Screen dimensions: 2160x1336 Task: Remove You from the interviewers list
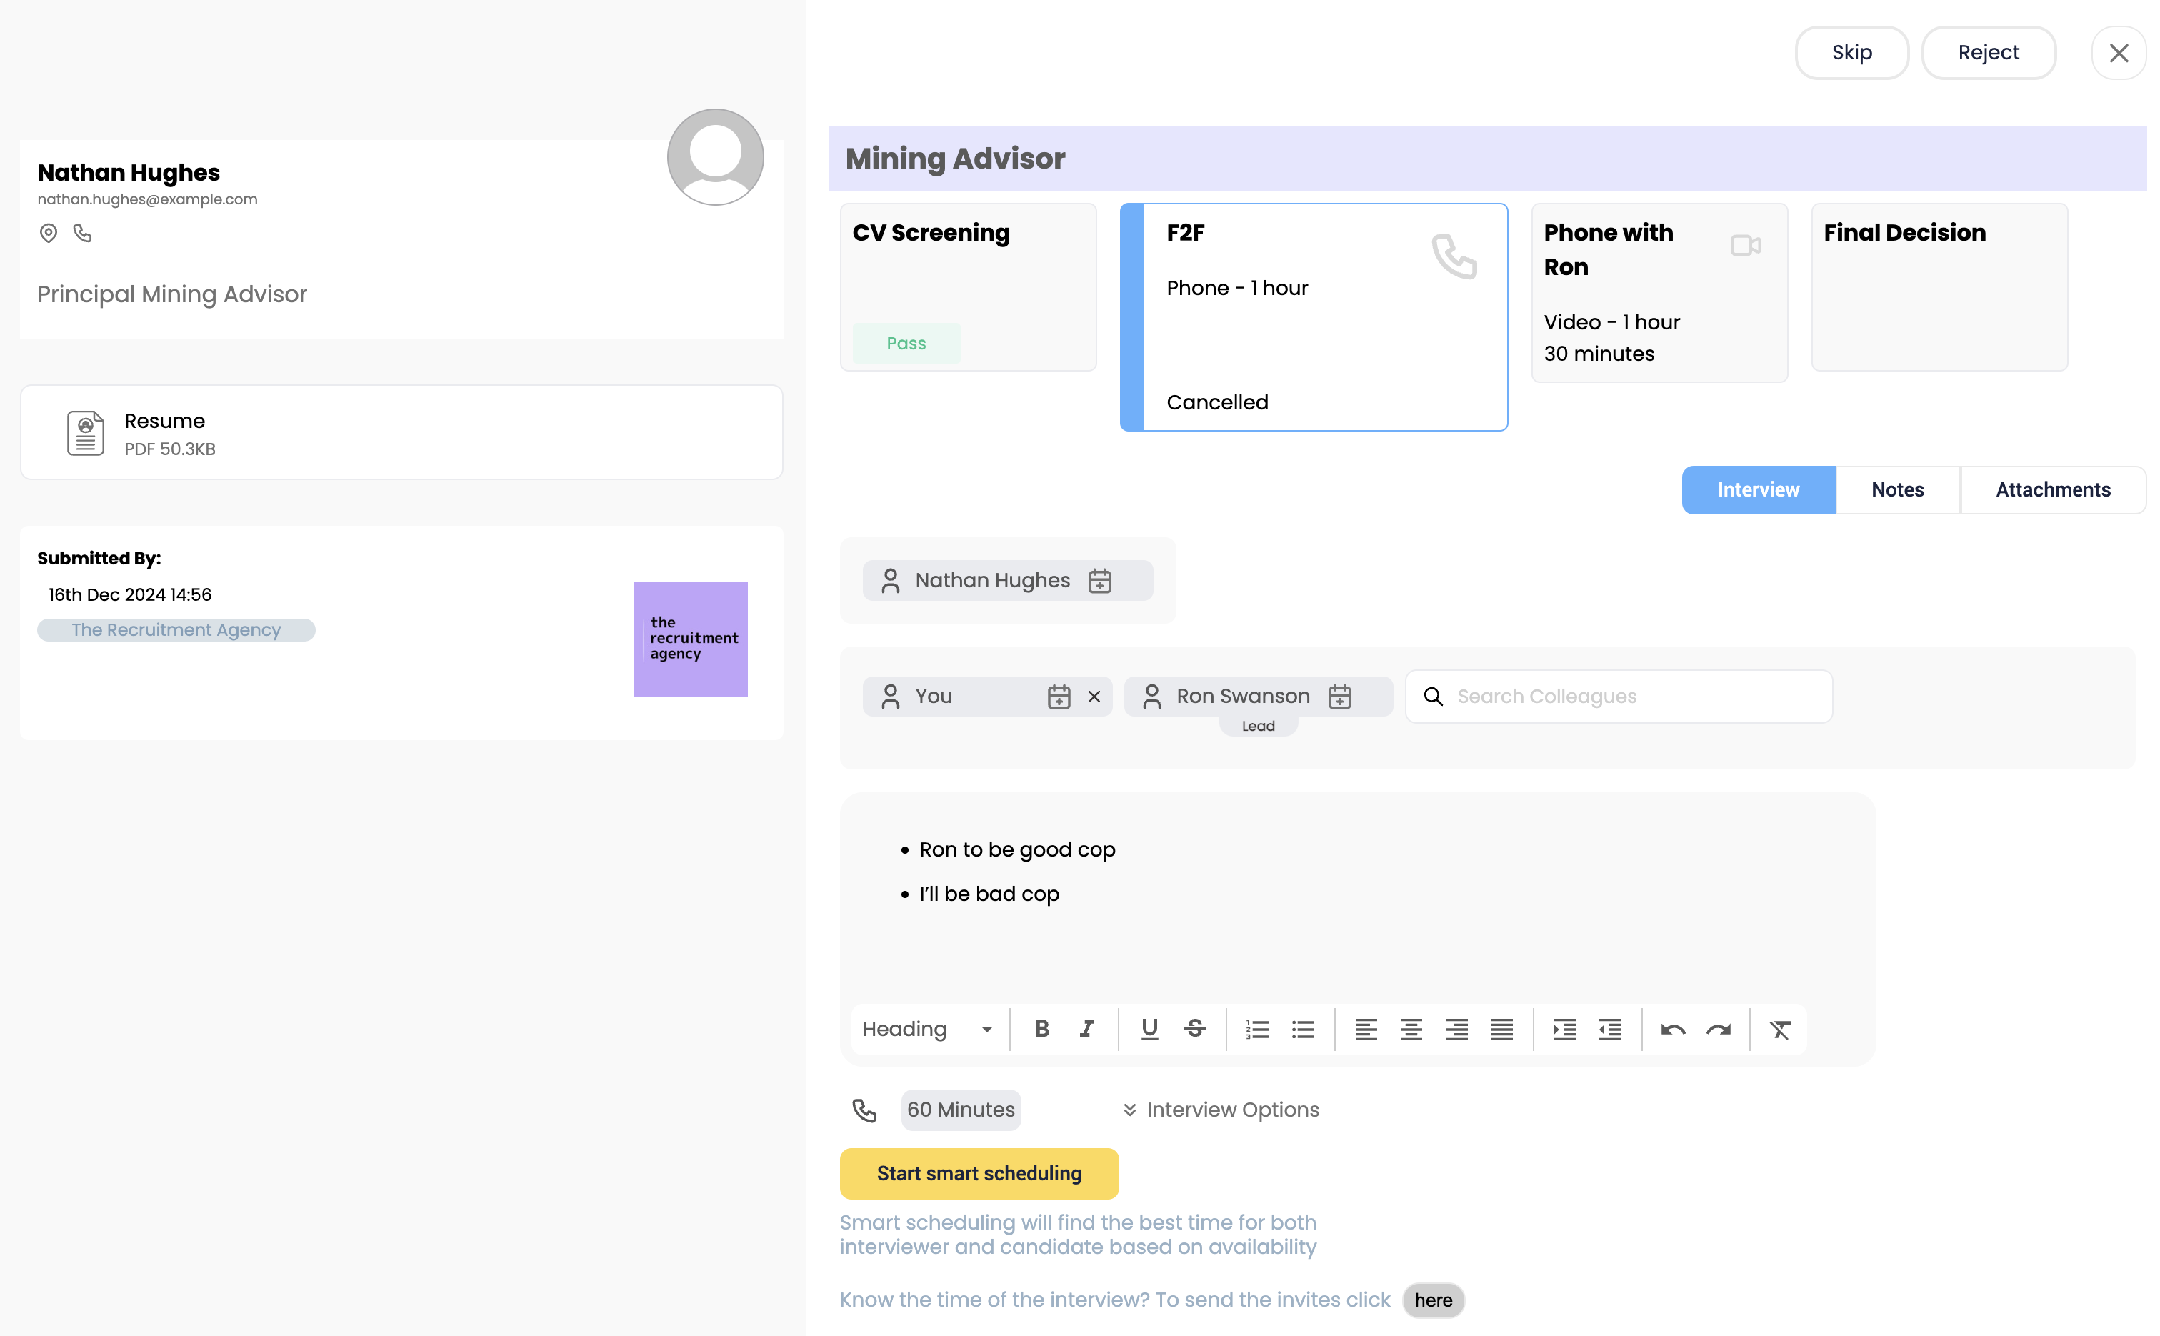tap(1094, 697)
